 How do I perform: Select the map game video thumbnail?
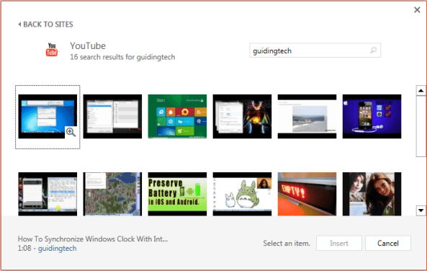112,194
